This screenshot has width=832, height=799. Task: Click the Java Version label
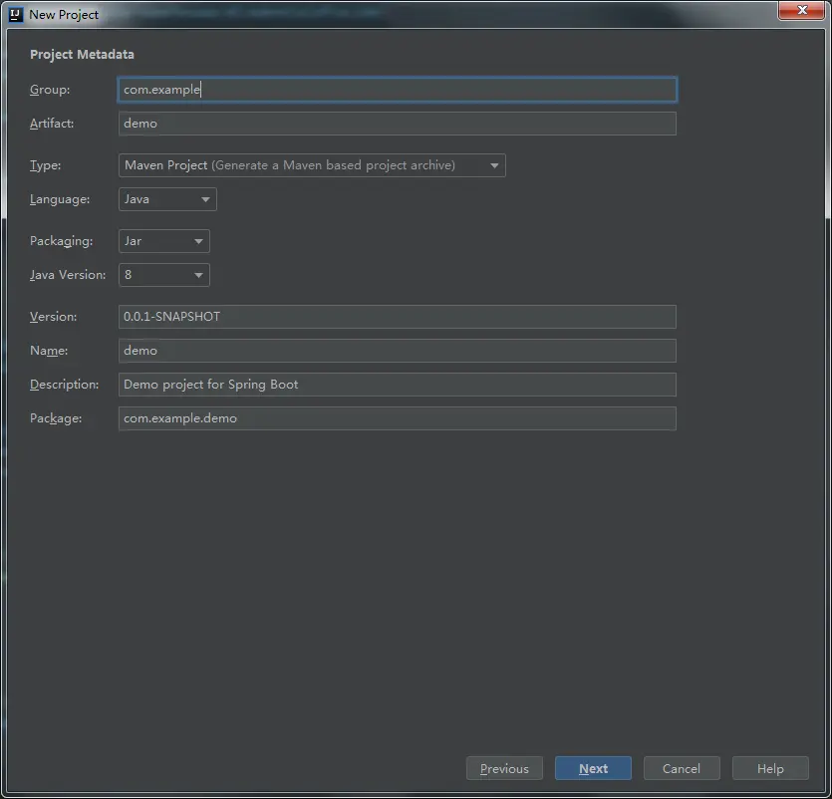68,275
